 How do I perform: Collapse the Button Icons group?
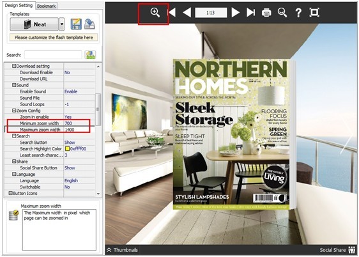(10, 193)
